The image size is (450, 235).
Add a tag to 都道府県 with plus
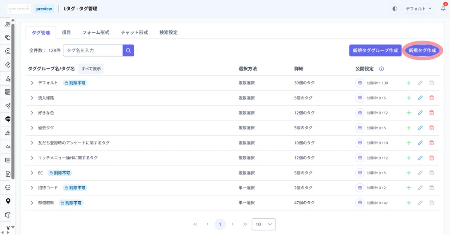[x=409, y=203]
